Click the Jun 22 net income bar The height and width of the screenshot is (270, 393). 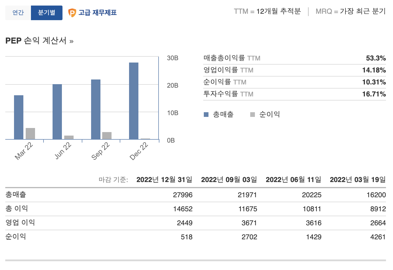(x=69, y=137)
